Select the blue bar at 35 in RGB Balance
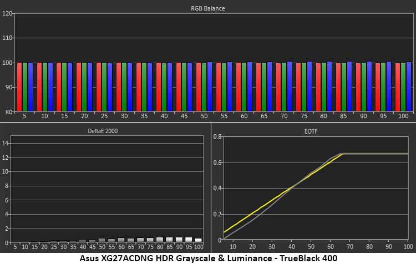 pos(150,87)
